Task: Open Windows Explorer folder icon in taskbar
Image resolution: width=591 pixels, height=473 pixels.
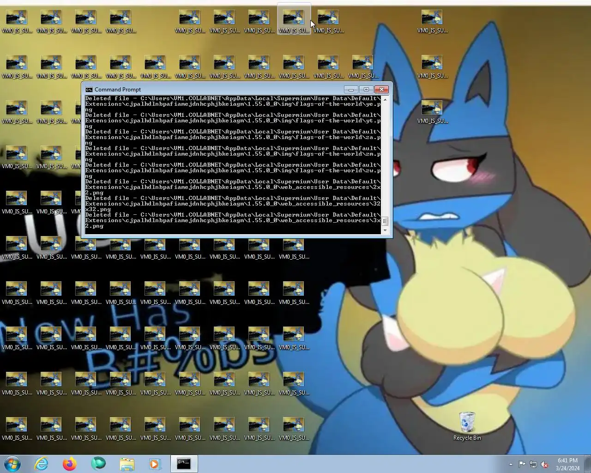Action: point(127,464)
